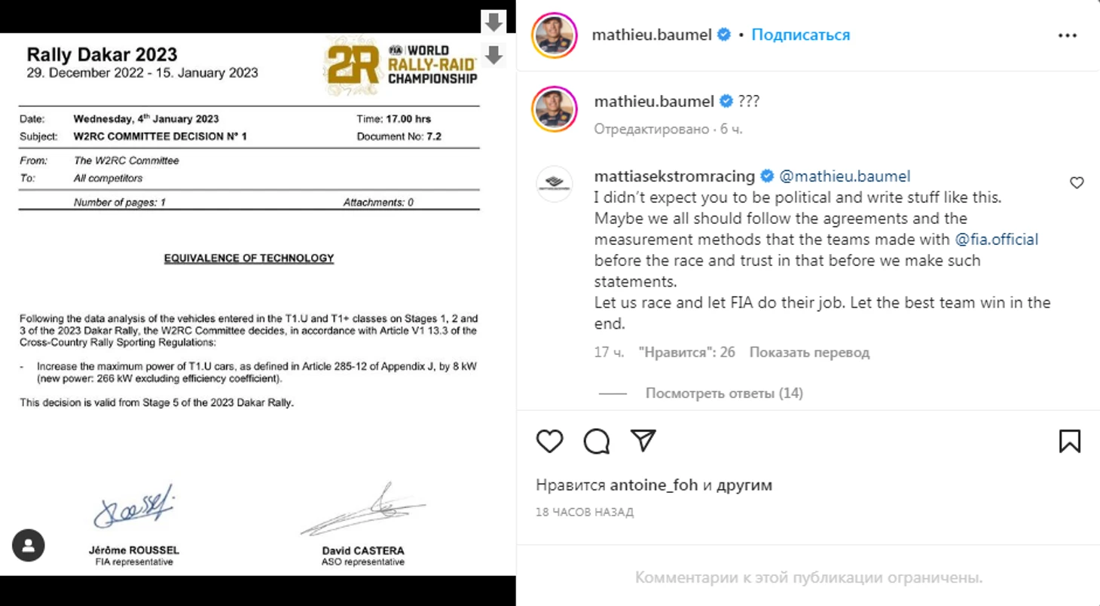1100x606 pixels.
Task: Click the Rally Dakar document image
Action: (249, 301)
